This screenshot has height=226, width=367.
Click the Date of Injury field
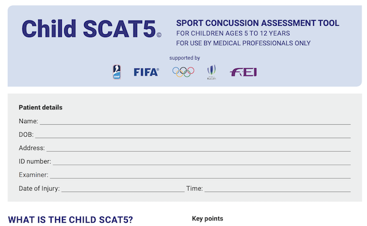tap(123, 189)
